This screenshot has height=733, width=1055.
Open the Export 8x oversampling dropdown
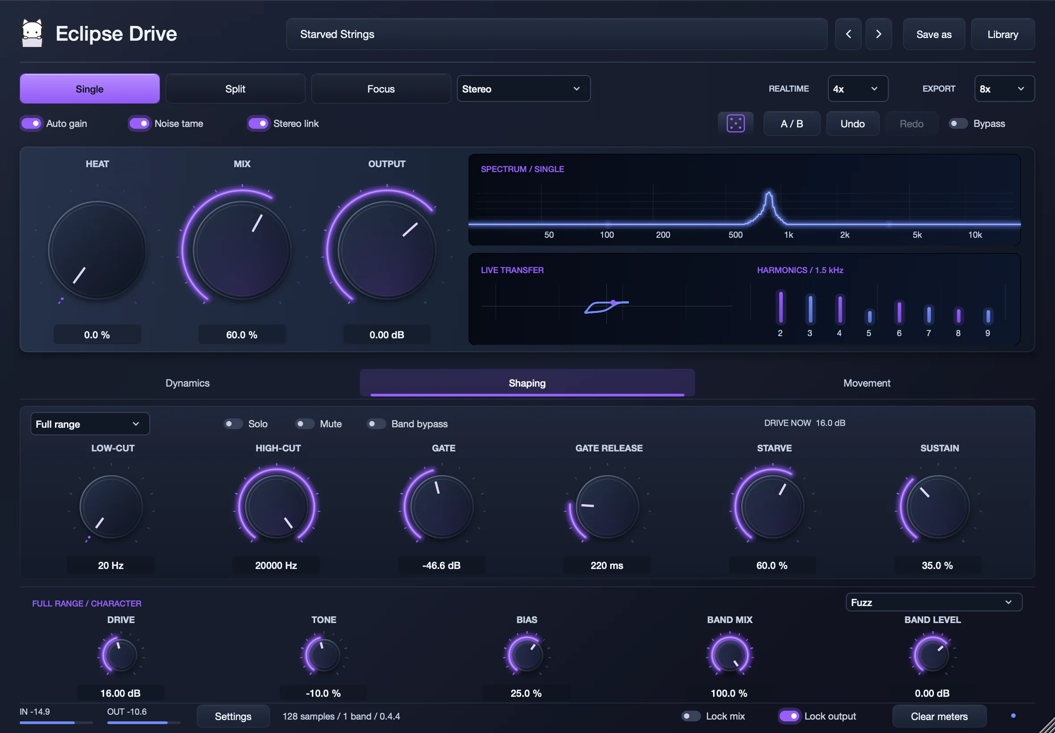1004,88
